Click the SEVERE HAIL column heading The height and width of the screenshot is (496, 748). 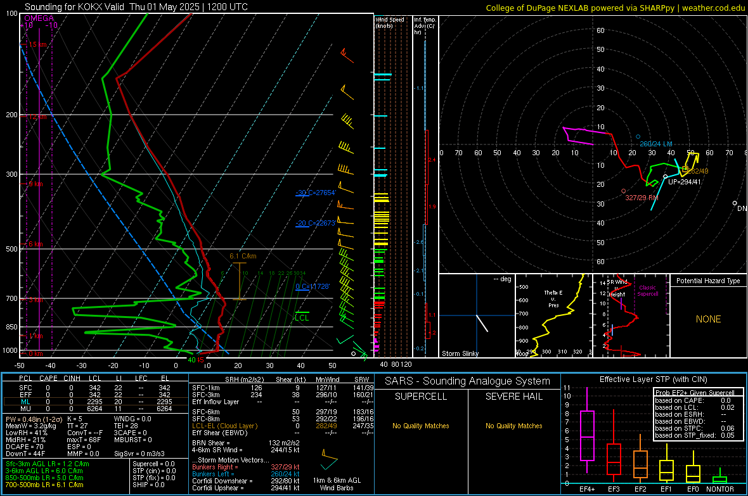click(x=513, y=397)
